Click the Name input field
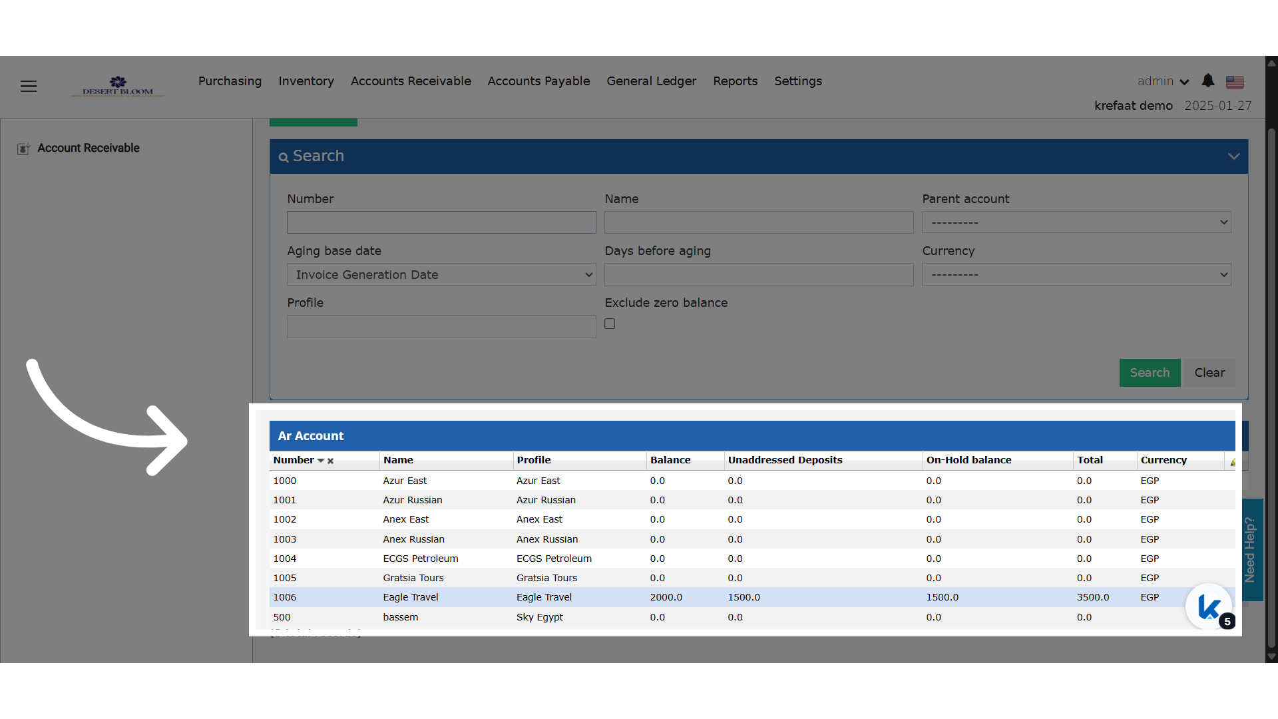This screenshot has width=1278, height=719. click(759, 222)
